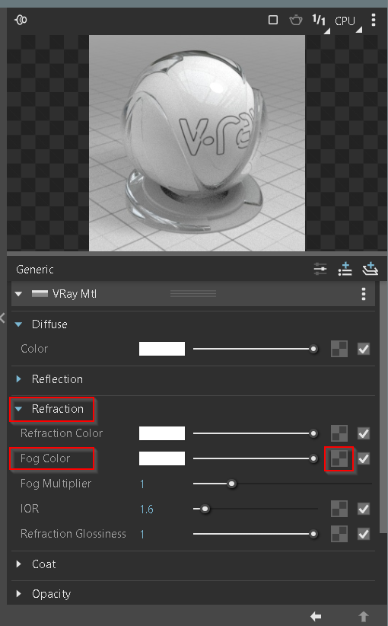The height and width of the screenshot is (626, 388).
Task: Click the Diffuse Color slider handle
Action: click(313, 349)
